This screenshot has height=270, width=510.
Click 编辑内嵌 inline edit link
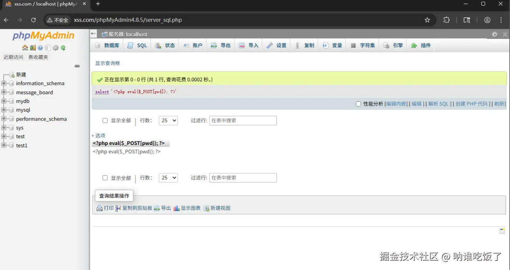coord(396,104)
